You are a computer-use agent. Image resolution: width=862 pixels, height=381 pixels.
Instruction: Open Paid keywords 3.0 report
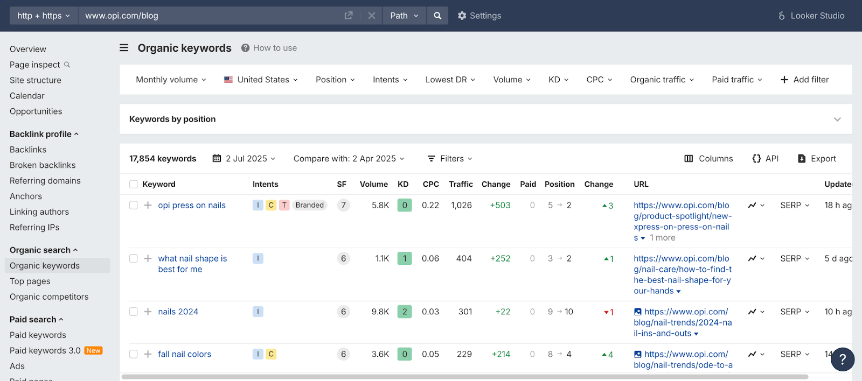45,350
